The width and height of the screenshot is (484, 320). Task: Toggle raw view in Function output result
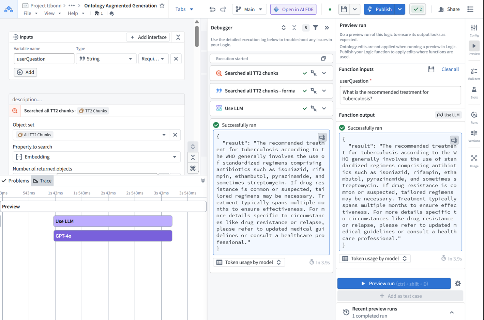tap(454, 140)
